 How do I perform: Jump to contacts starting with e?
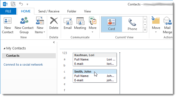(x=65, y=84)
